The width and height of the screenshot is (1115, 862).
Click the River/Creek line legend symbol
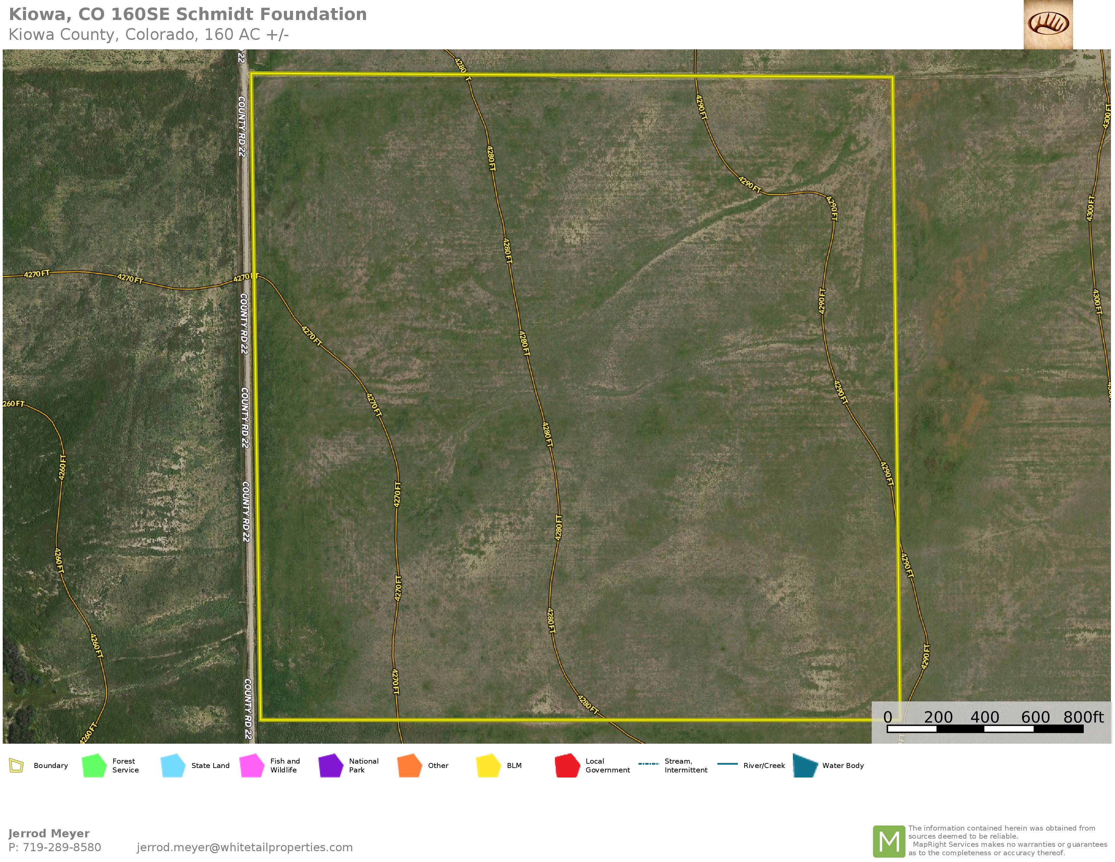[x=727, y=764]
